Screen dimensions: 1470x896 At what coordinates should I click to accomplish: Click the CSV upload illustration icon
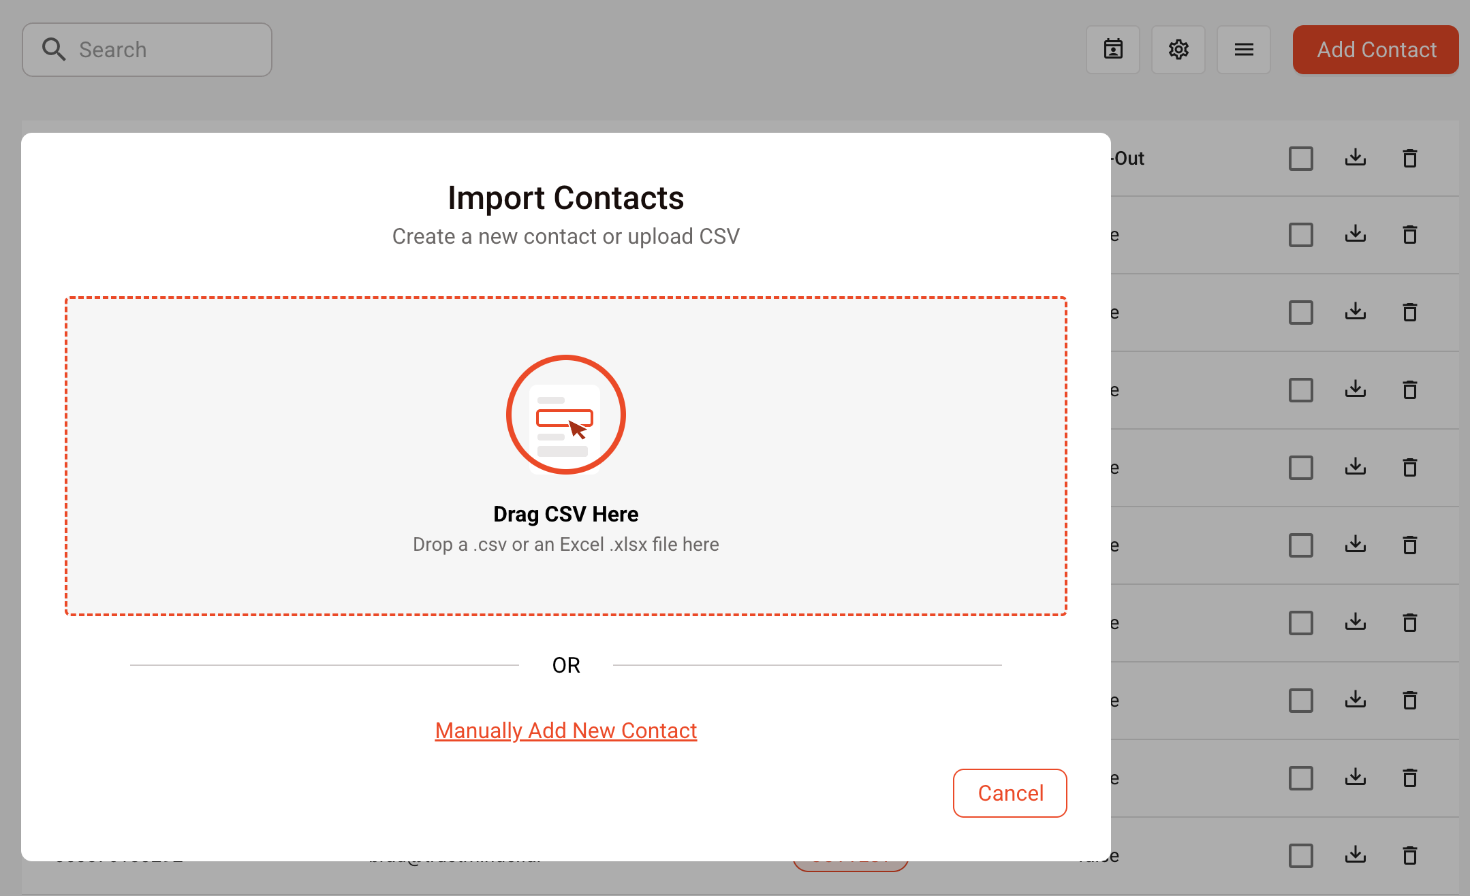(565, 415)
